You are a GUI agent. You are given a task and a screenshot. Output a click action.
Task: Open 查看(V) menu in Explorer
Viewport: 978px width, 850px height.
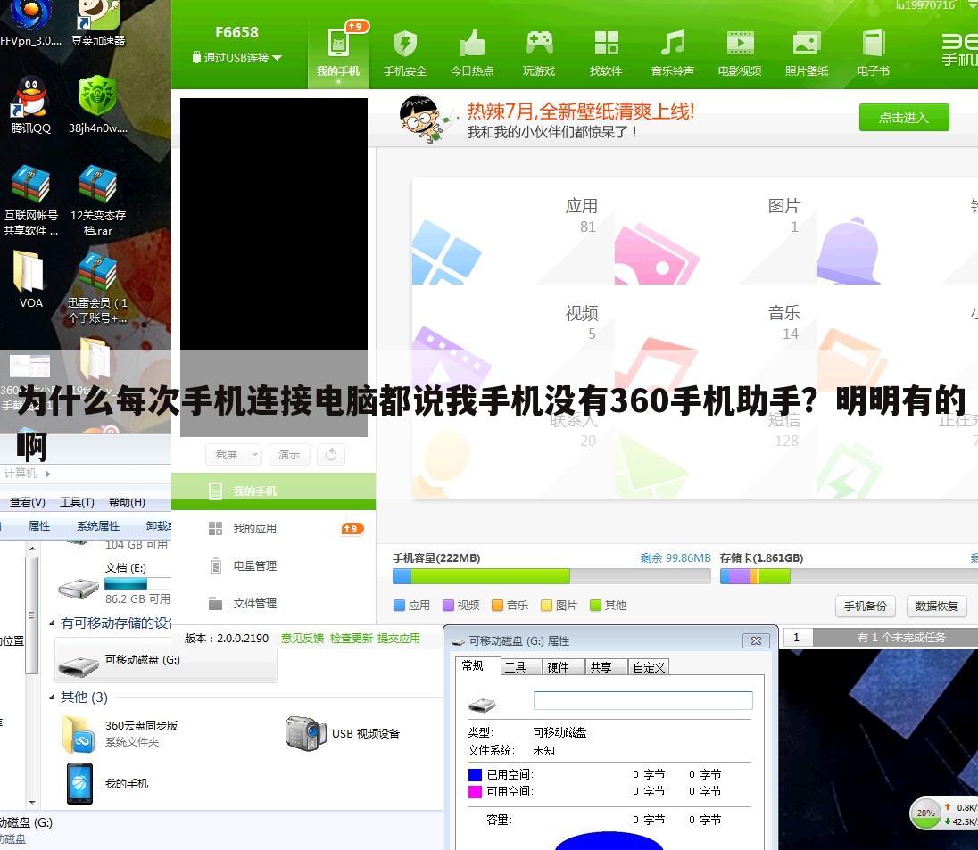coord(27,502)
